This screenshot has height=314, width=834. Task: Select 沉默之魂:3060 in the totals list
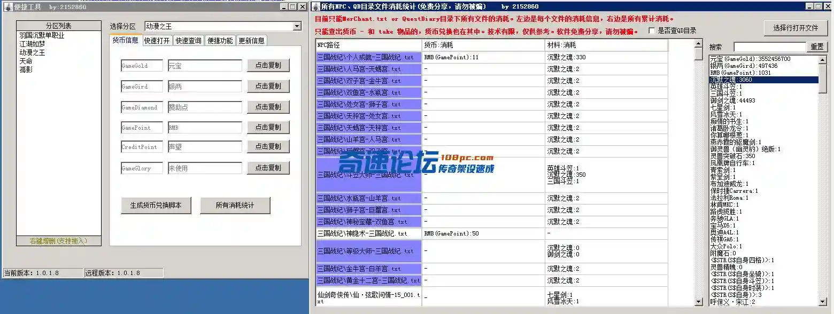click(764, 80)
